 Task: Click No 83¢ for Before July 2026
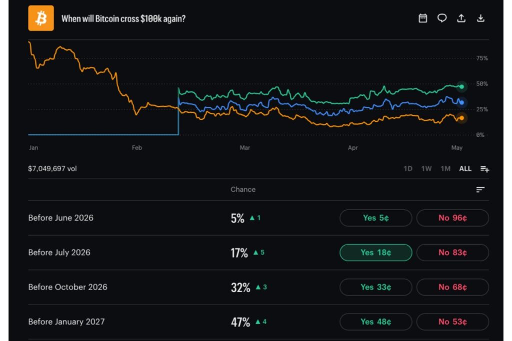click(452, 252)
